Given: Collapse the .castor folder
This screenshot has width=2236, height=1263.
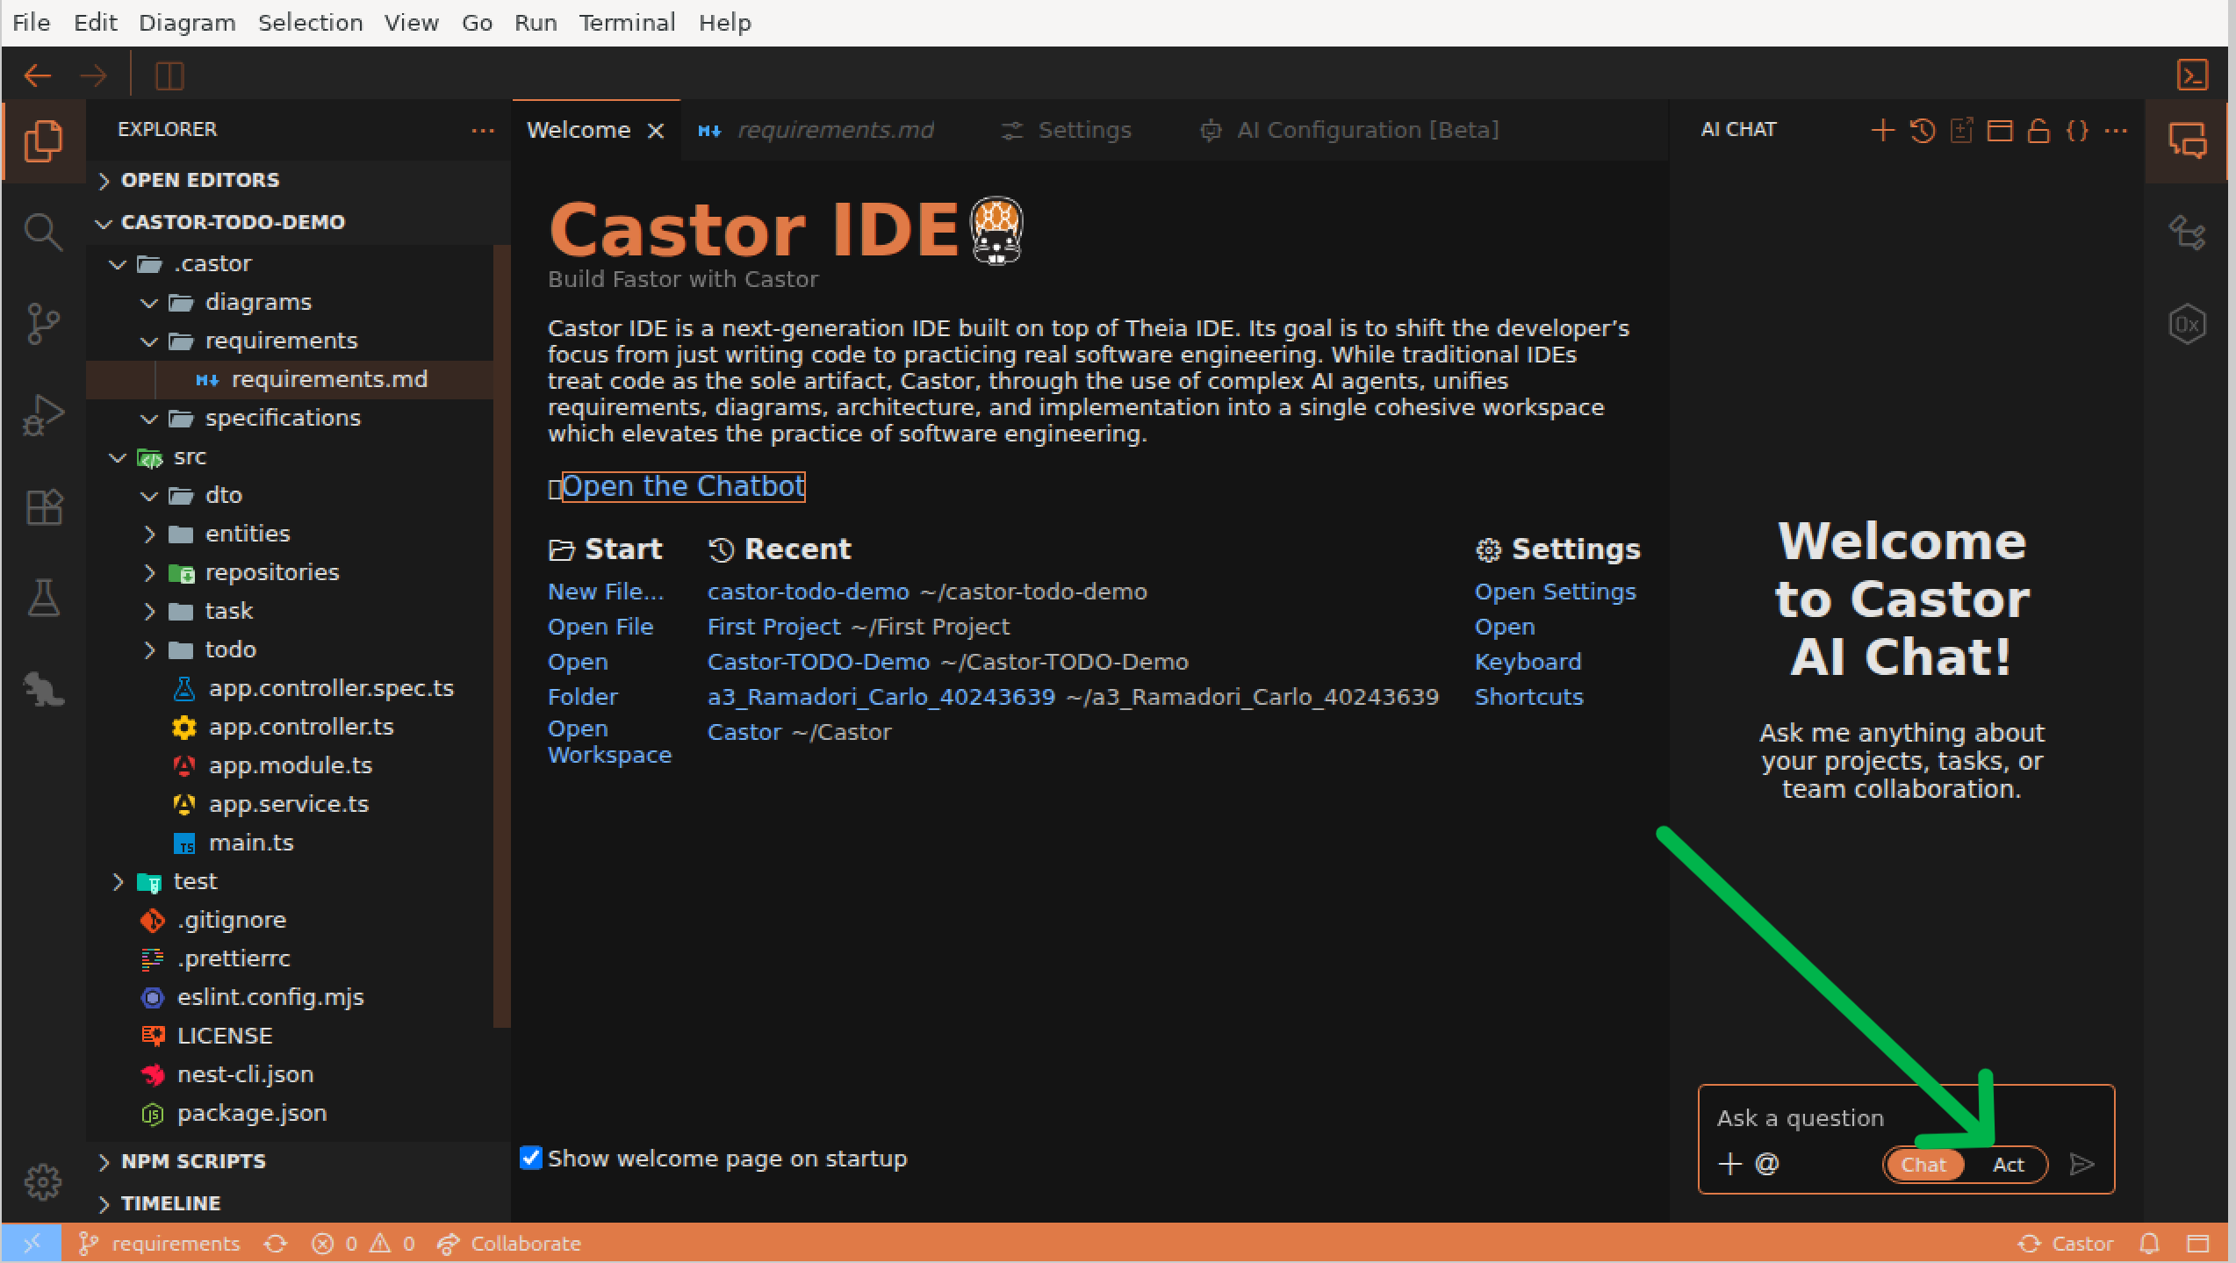Looking at the screenshot, I should (119, 263).
